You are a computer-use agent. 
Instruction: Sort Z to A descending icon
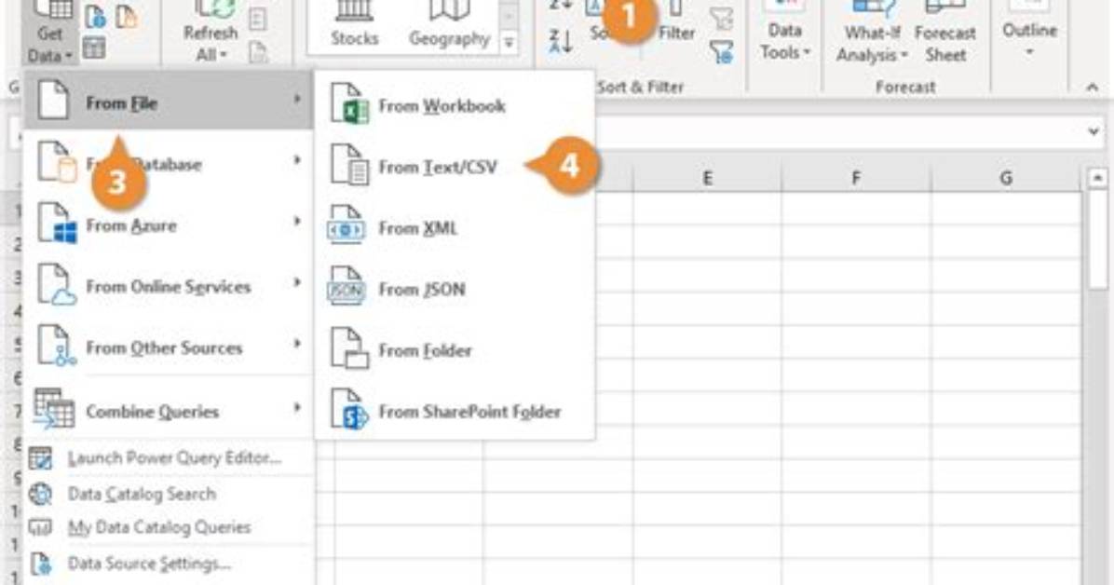tap(562, 42)
